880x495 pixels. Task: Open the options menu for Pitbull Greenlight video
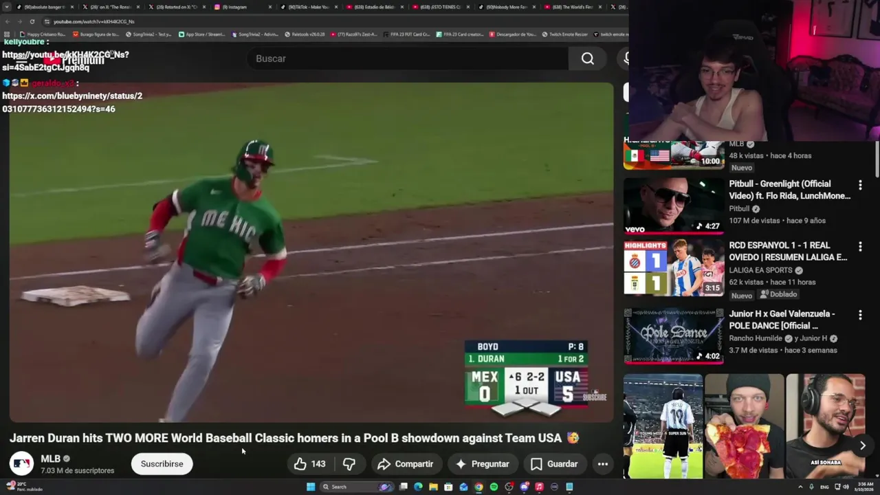pos(860,185)
